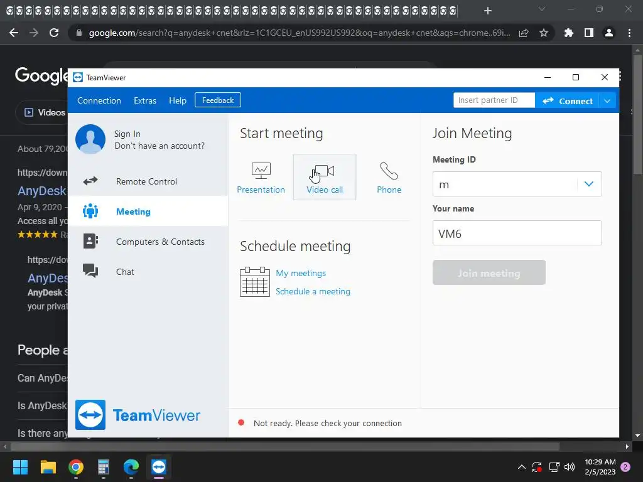Screen dimensions: 643x482
Task: Open a new Chrome tab
Action: tap(487, 11)
